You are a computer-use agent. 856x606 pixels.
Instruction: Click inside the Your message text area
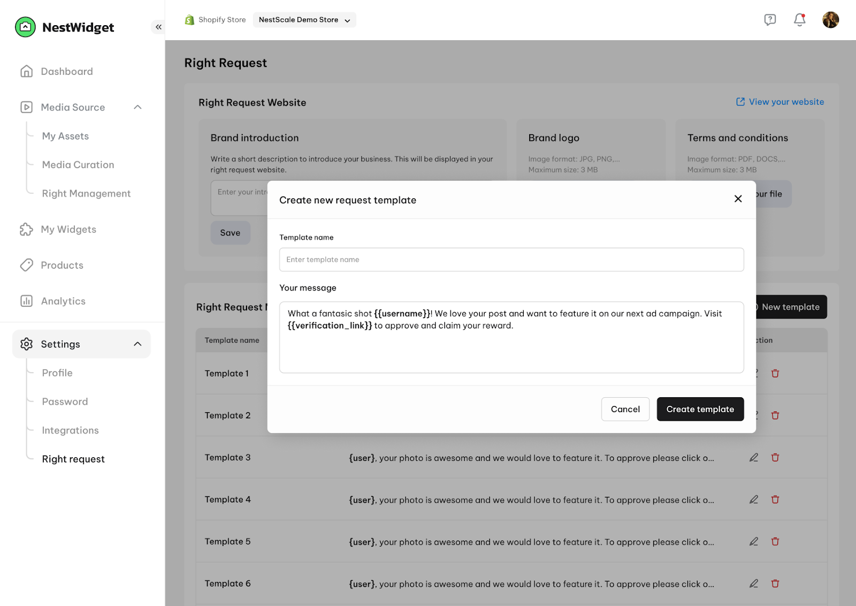point(511,337)
